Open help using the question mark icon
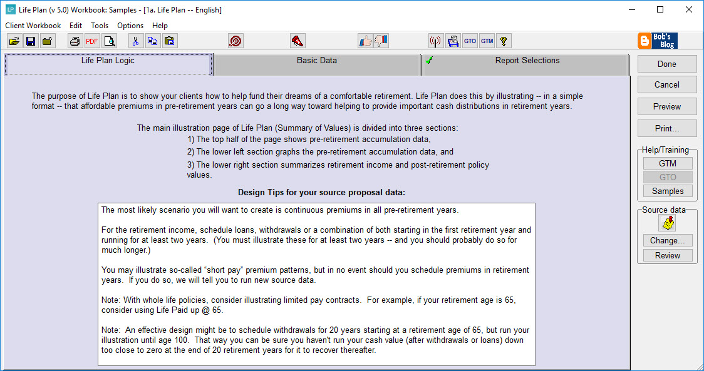Image resolution: width=704 pixels, height=371 pixels. point(504,40)
